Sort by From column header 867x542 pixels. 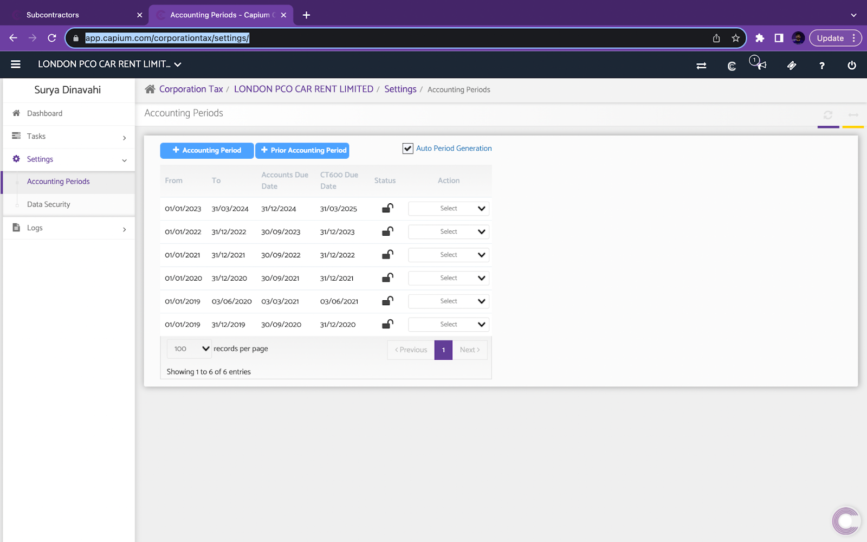[x=174, y=181]
